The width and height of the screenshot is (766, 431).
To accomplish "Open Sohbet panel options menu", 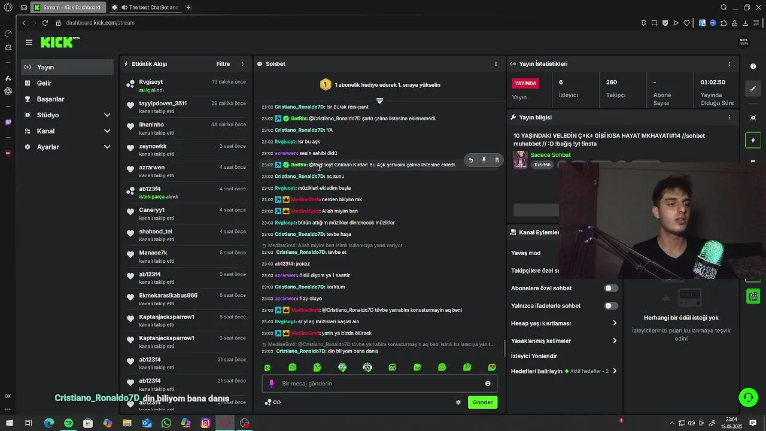I will pos(496,64).
